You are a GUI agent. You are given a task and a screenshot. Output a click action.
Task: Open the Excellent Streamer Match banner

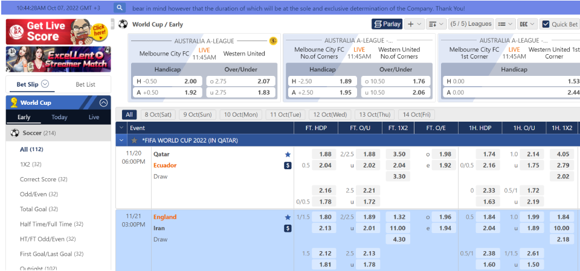pyautogui.click(x=58, y=59)
